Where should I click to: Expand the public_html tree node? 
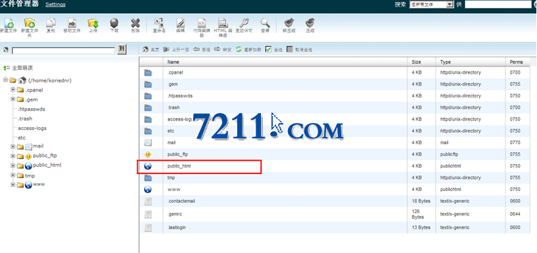[13, 165]
